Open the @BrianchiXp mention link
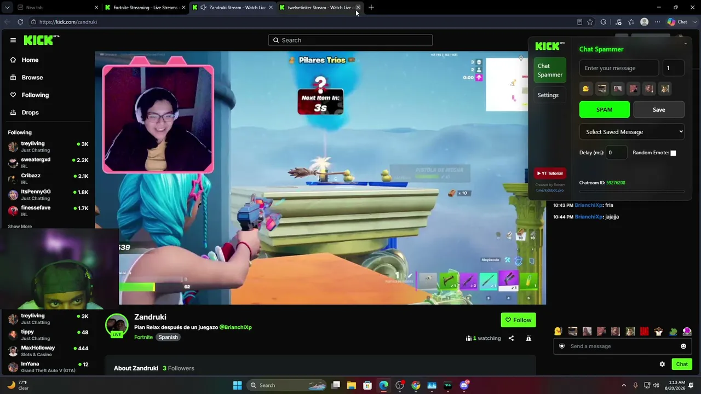Image resolution: width=701 pixels, height=394 pixels. pyautogui.click(x=235, y=327)
